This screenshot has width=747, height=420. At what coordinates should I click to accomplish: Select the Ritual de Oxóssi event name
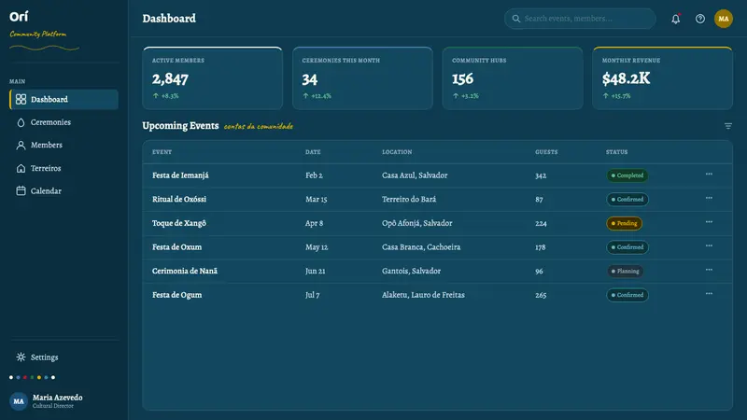point(179,199)
